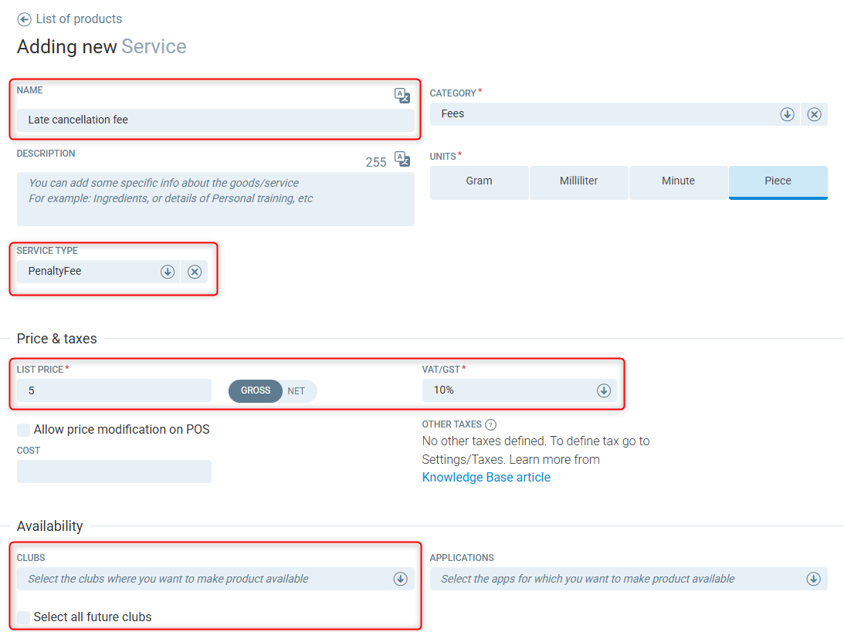Go back to List of products
844x632 pixels.
tap(79, 19)
